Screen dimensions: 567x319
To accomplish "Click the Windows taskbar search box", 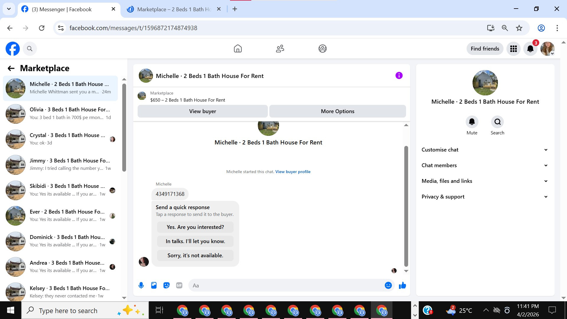I will (85, 310).
